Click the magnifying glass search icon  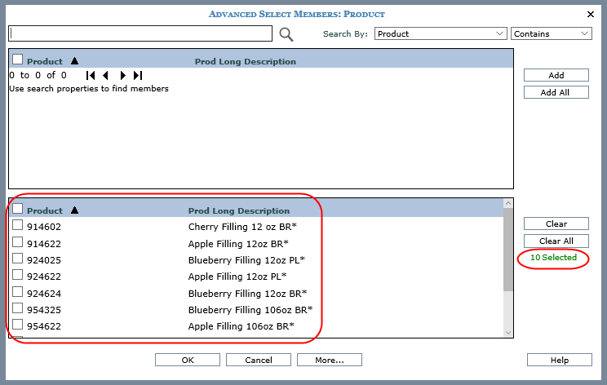click(286, 34)
